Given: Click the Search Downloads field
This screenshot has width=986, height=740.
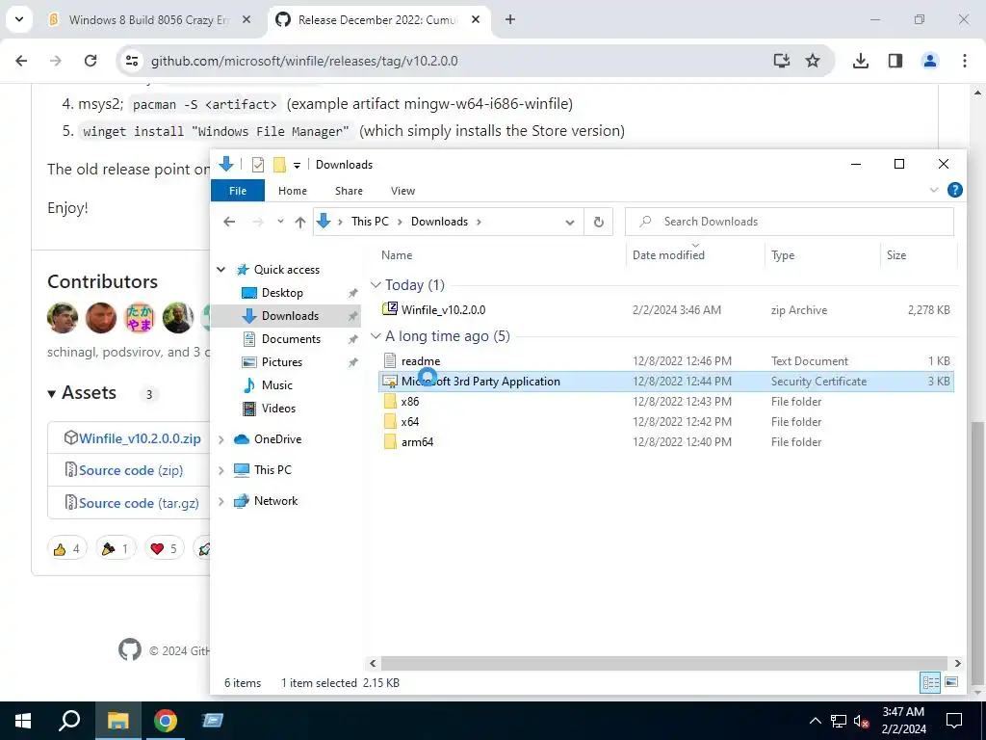Looking at the screenshot, I should [790, 222].
